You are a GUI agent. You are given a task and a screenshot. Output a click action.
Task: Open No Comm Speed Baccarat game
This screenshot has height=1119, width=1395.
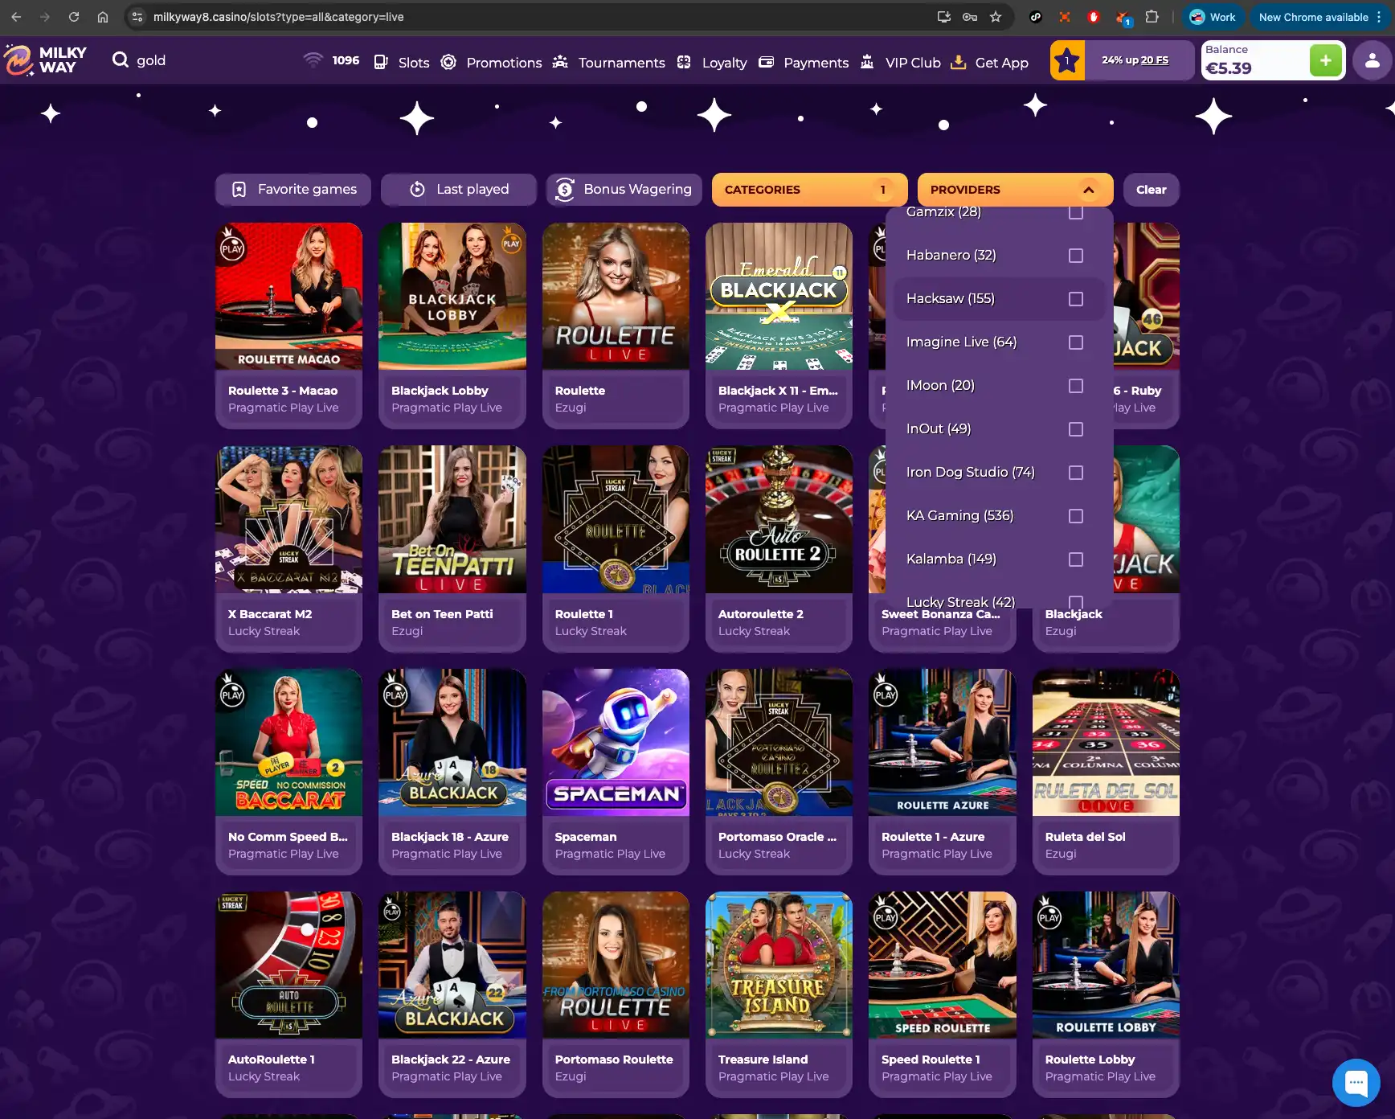[x=288, y=772]
